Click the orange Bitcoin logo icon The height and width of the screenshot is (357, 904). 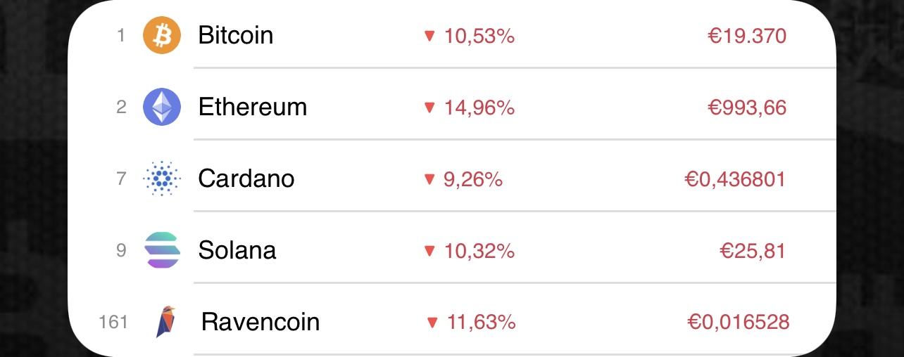click(162, 35)
